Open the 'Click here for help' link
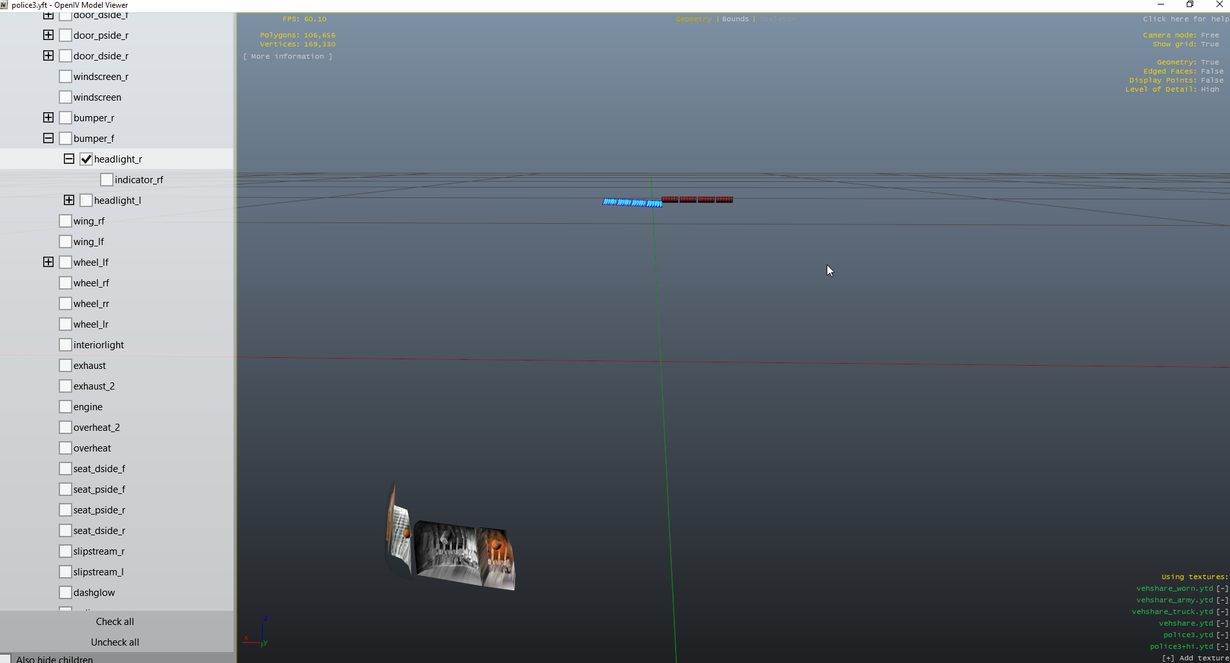Screen dimensions: 1230x663 coord(1186,19)
